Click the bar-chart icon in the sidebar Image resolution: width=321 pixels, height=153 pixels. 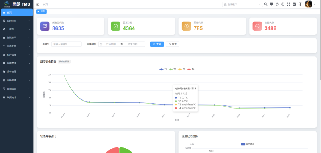tap(4, 55)
